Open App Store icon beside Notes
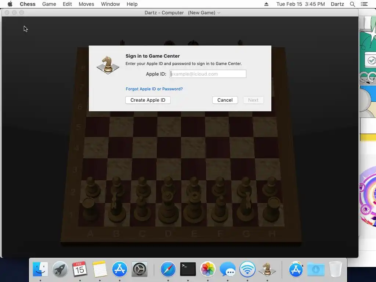This screenshot has height=282, width=376. (x=119, y=269)
